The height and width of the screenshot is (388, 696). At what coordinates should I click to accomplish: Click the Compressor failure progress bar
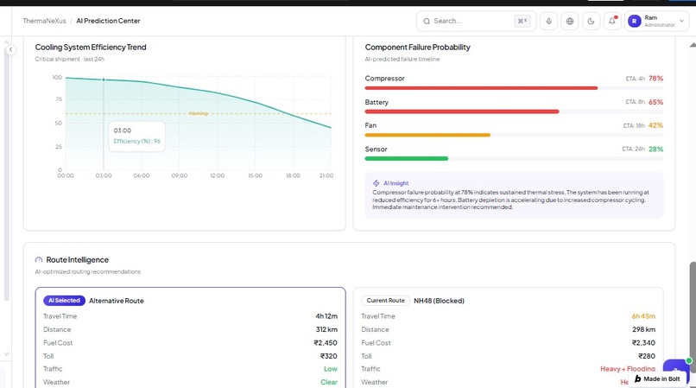[514, 88]
